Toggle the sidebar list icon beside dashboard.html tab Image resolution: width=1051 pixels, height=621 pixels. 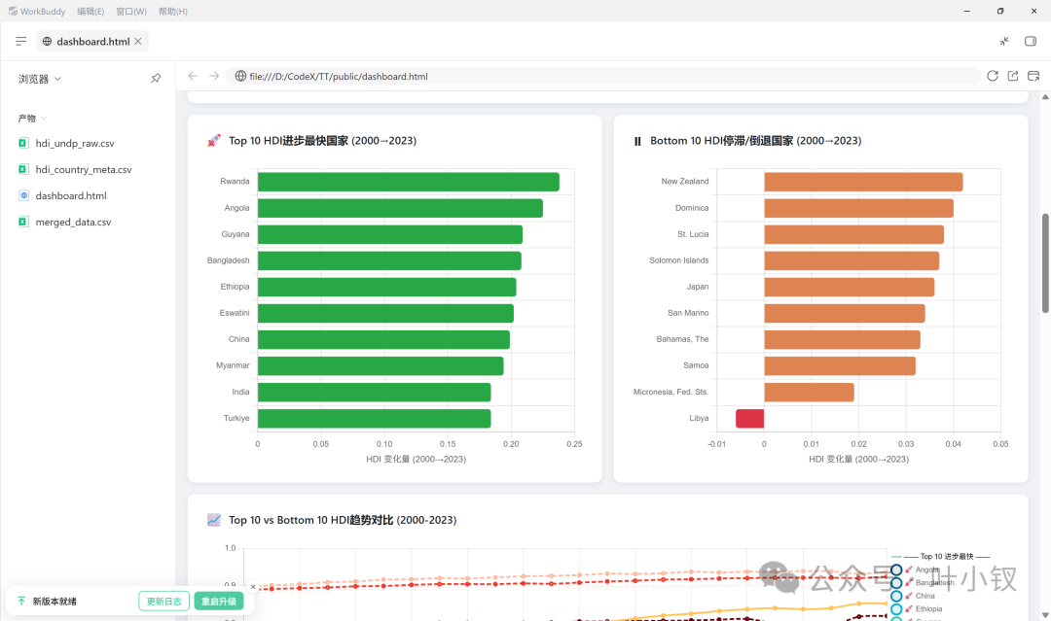[21, 42]
